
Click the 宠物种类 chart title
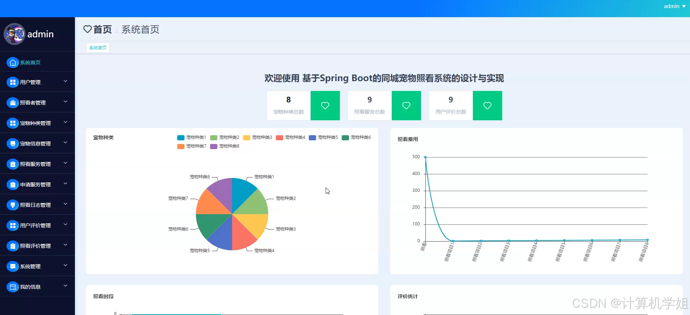pos(103,137)
